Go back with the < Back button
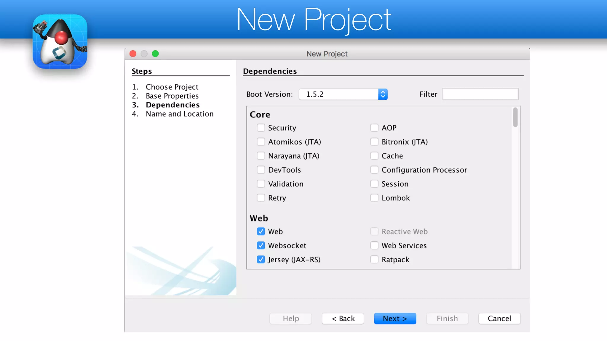The image size is (607, 341). tap(343, 319)
